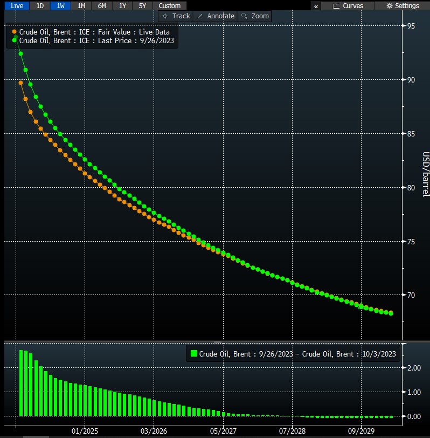Click the 70 price axis label
The height and width of the screenshot is (438, 430).
[x=411, y=295]
